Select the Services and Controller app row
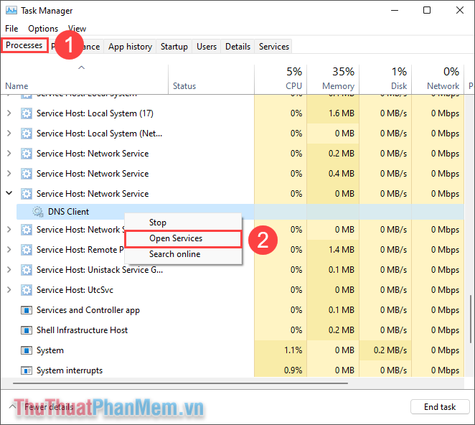This screenshot has height=425, width=475. 232,310
